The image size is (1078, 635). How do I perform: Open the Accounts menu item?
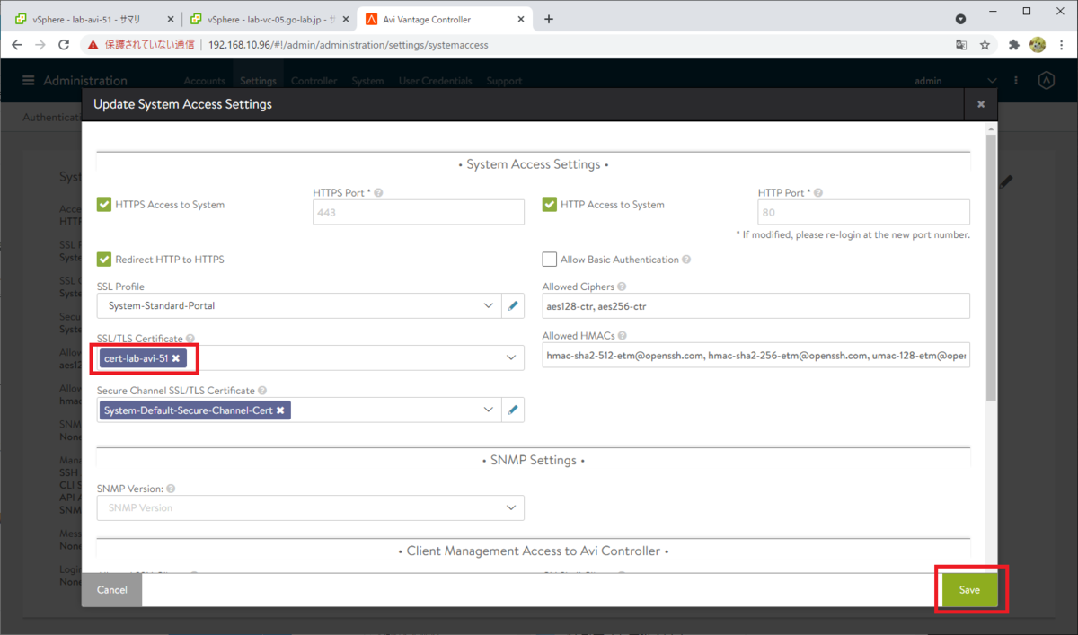click(204, 81)
